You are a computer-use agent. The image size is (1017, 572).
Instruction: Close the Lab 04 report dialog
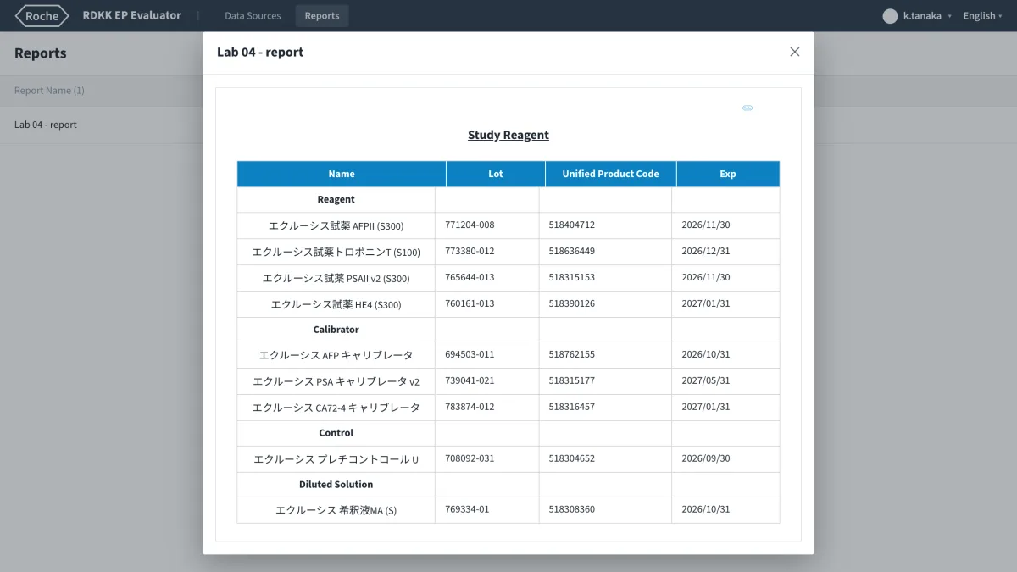click(794, 52)
